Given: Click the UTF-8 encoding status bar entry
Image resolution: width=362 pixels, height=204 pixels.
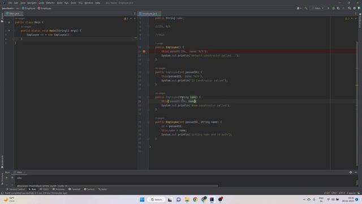Looking at the screenshot, I should pos(342,193).
